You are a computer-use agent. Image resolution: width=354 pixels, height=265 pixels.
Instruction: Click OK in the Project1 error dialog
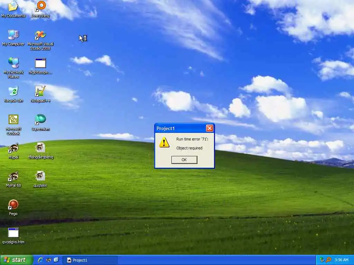tap(184, 160)
